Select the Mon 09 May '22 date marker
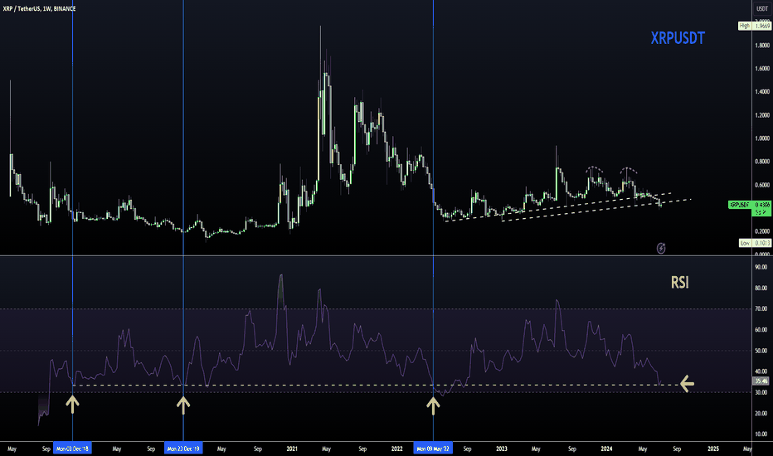773x456 pixels. pyautogui.click(x=433, y=449)
